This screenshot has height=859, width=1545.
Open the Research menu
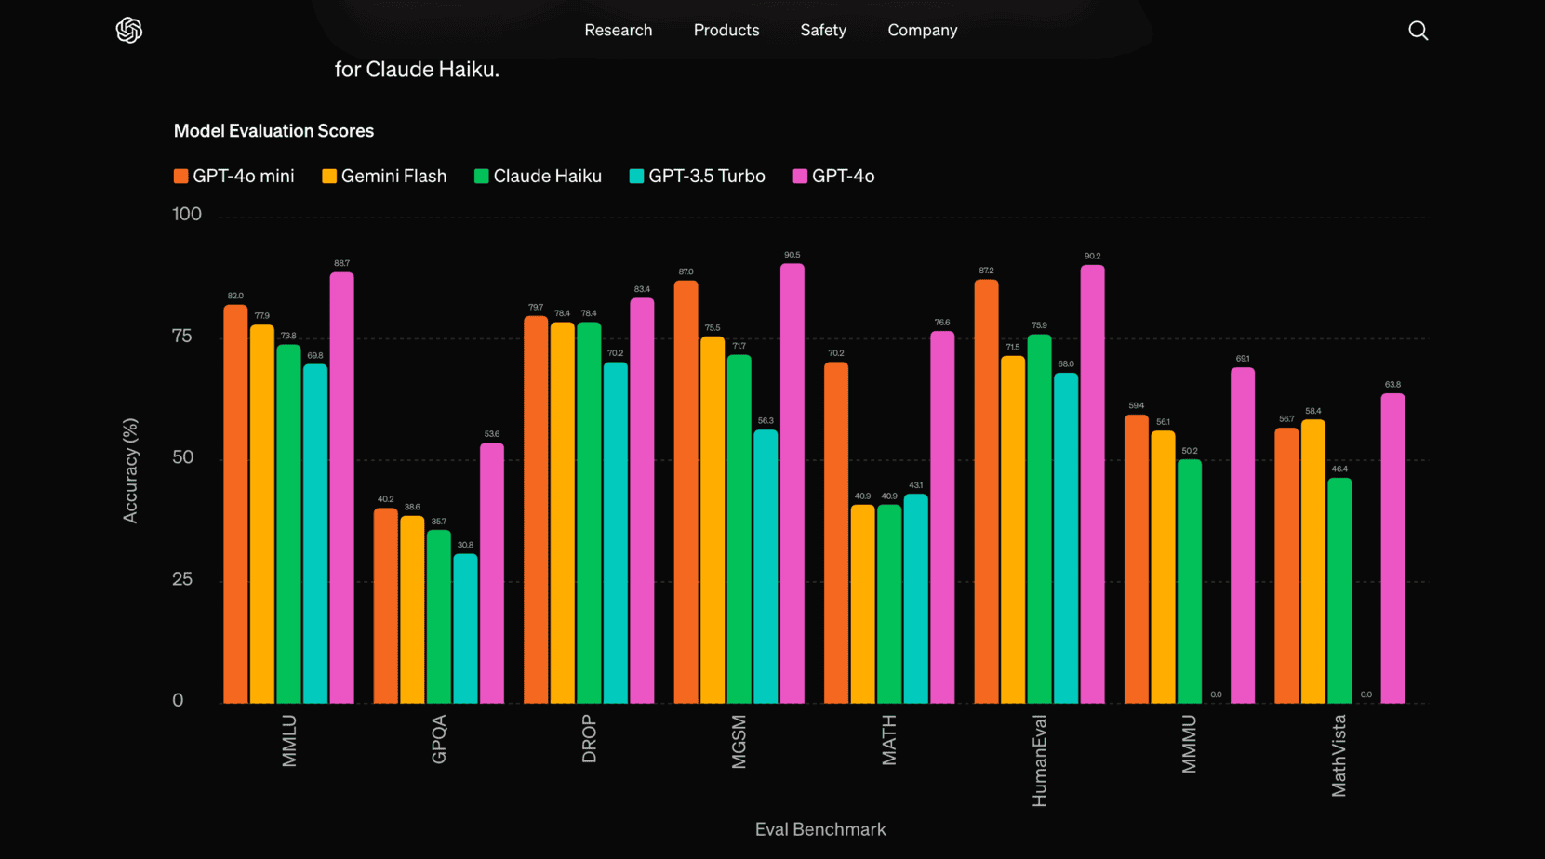[x=619, y=31]
